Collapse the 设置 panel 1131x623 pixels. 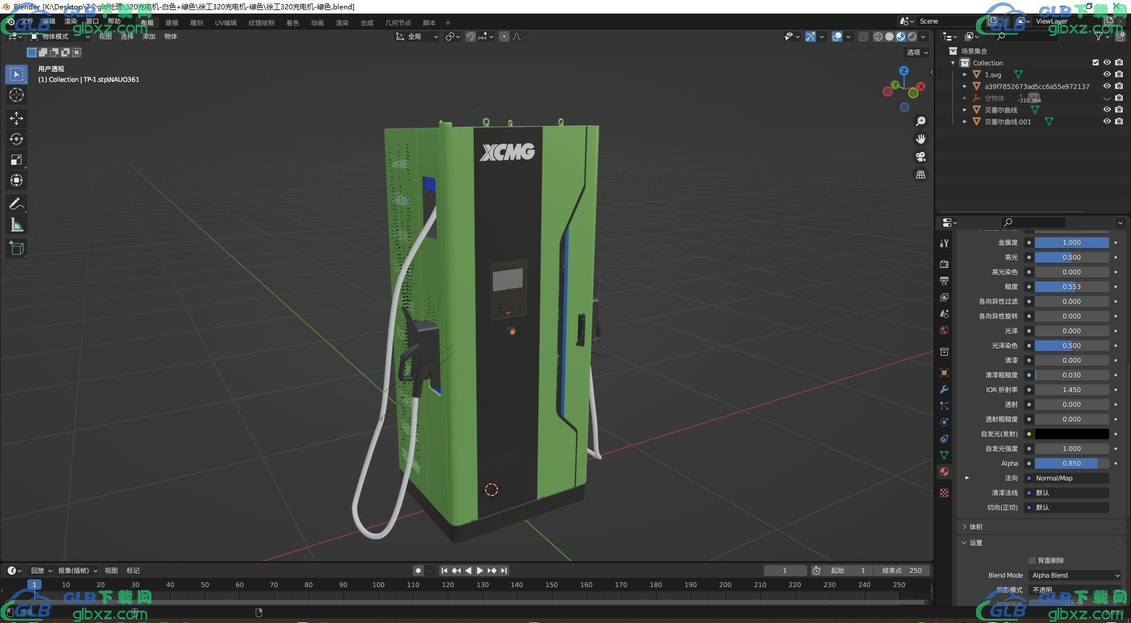click(x=976, y=543)
